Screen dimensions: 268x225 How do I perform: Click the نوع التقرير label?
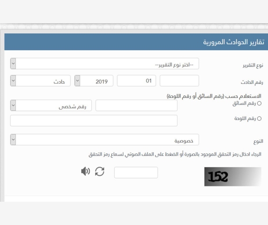pyautogui.click(x=253, y=65)
